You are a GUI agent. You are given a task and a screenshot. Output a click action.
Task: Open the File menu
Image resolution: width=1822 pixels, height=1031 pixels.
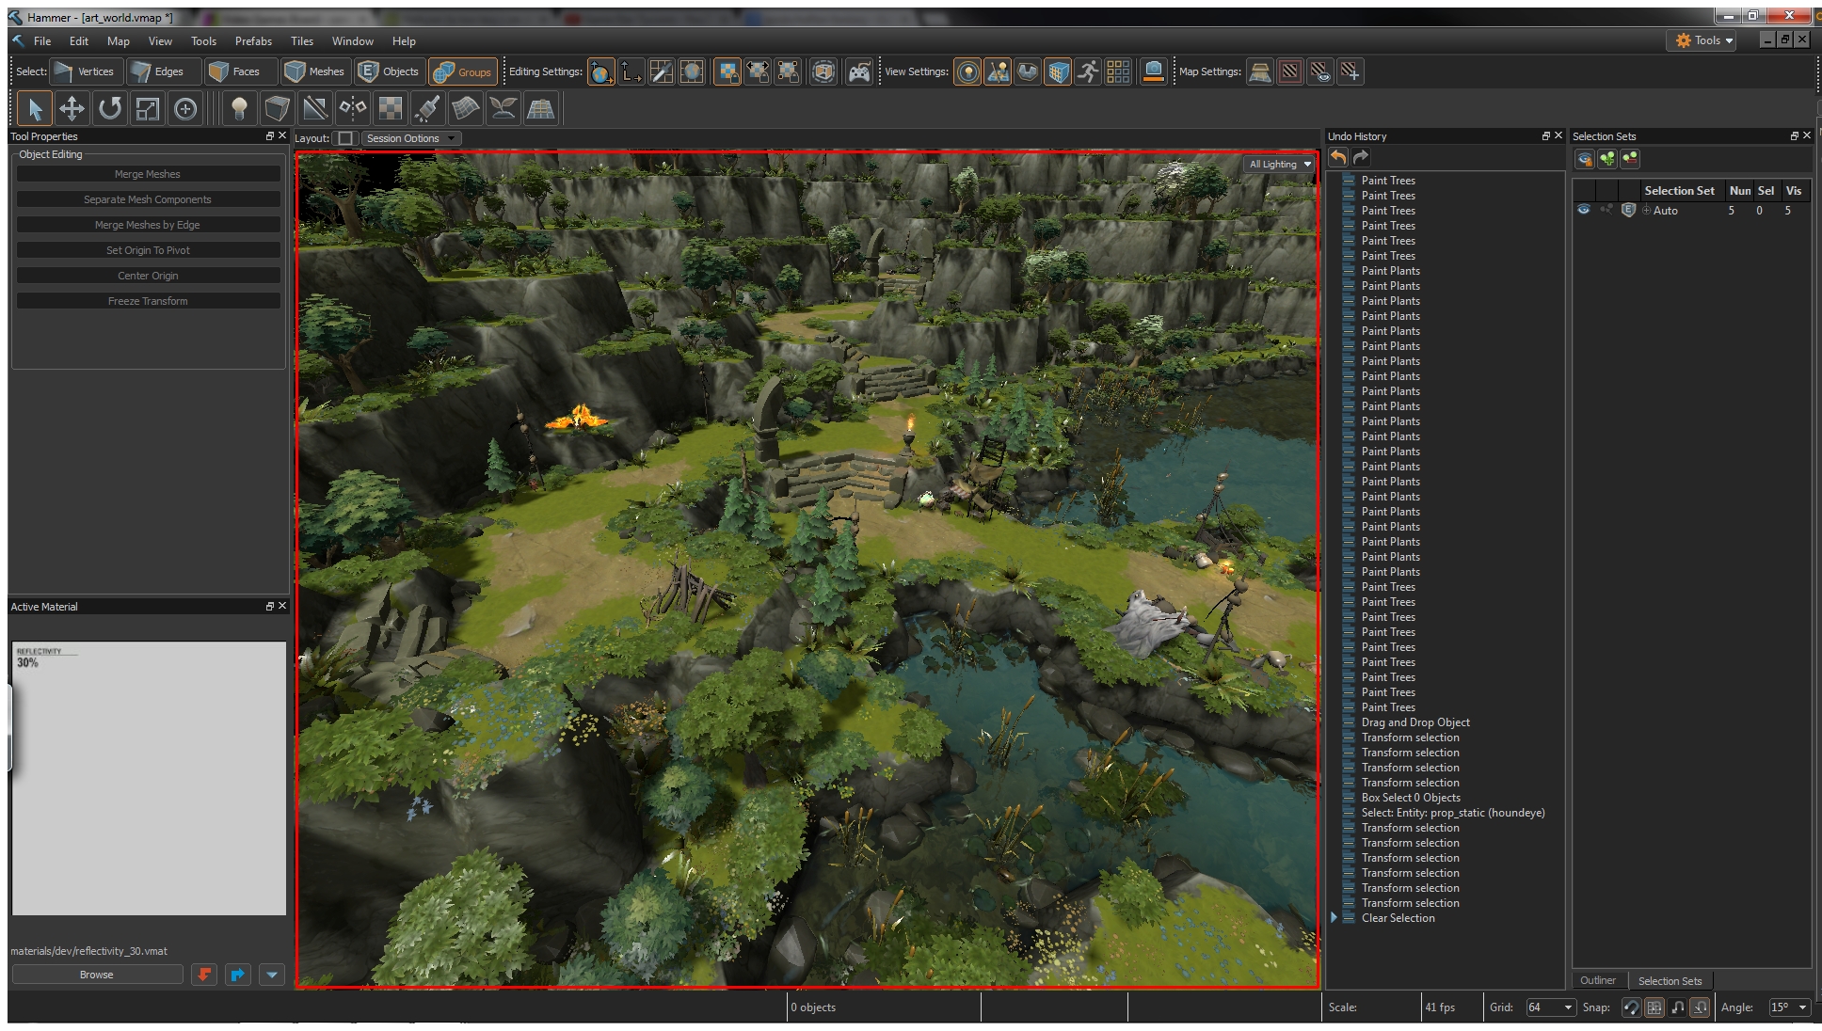(x=42, y=41)
